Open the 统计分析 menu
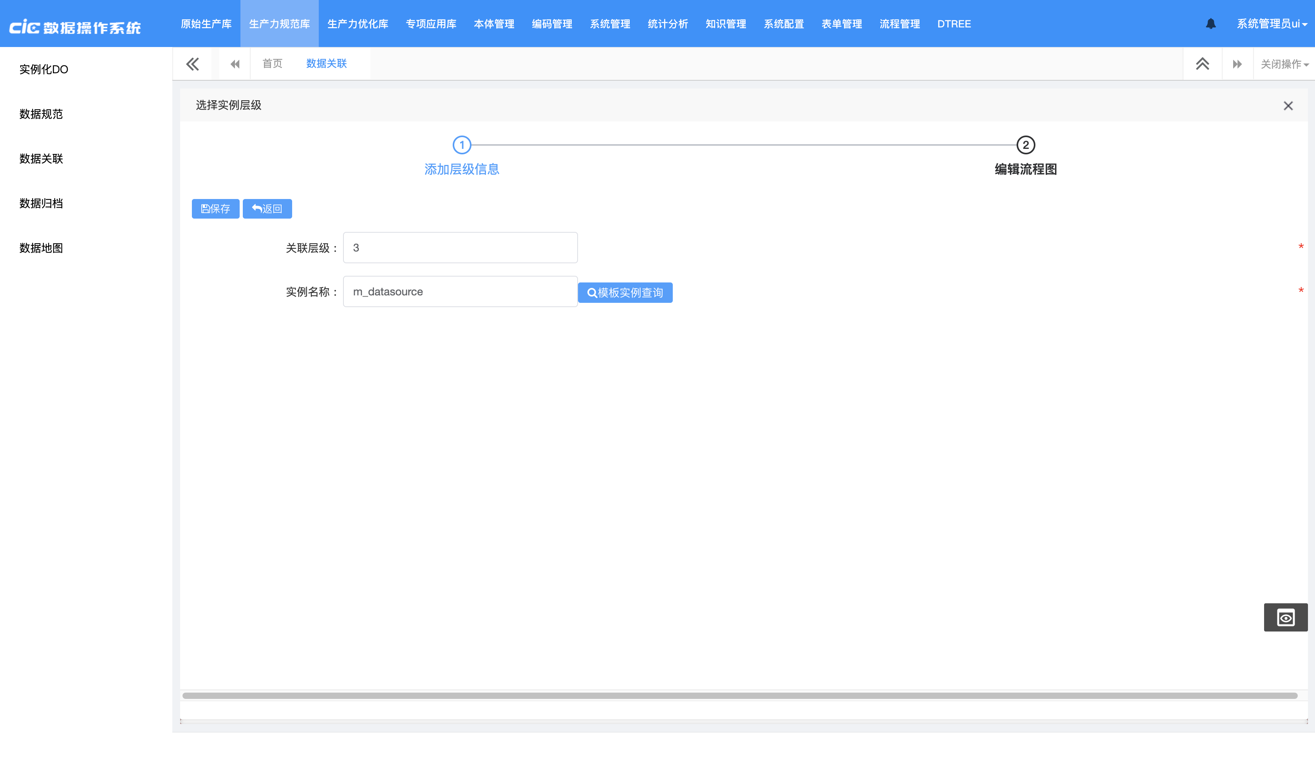This screenshot has width=1315, height=760. [668, 24]
